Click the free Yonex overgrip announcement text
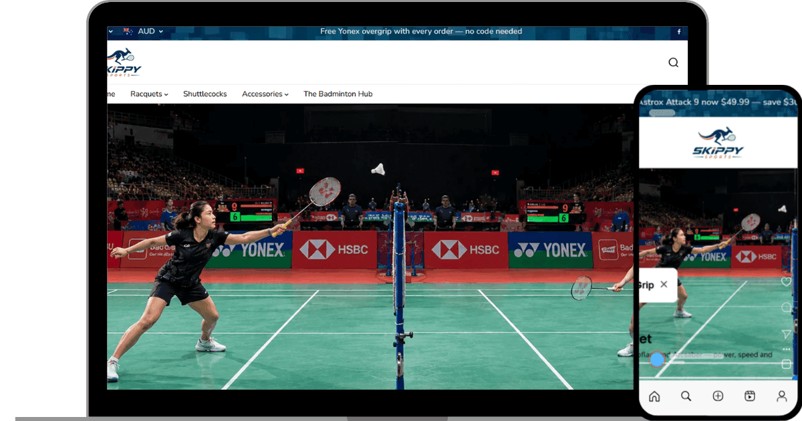Image resolution: width=802 pixels, height=421 pixels. 421,31
